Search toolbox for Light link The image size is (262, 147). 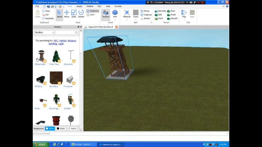coord(61,44)
